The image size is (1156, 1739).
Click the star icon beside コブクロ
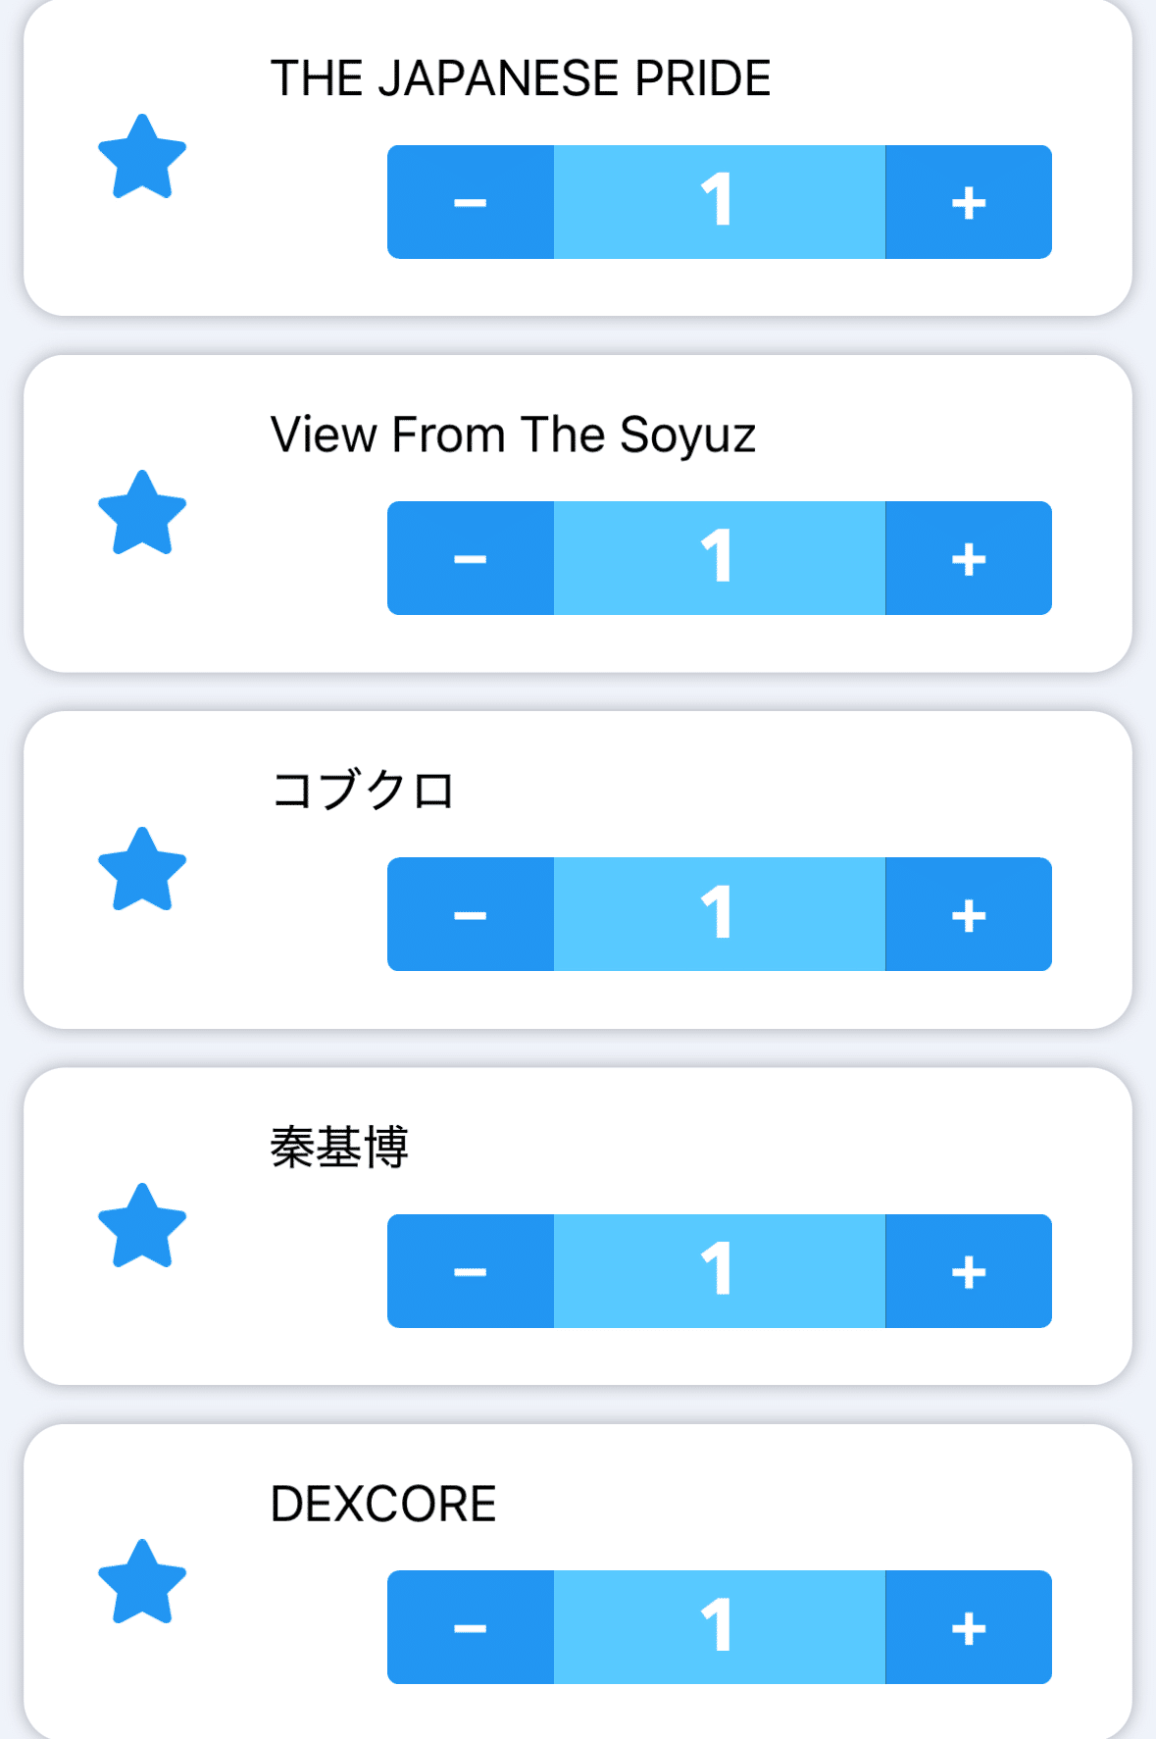coord(142,871)
